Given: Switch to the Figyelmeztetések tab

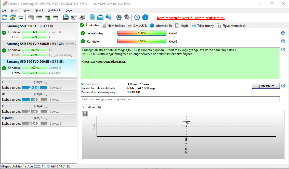Looking at the screenshot, I should [x=231, y=25].
